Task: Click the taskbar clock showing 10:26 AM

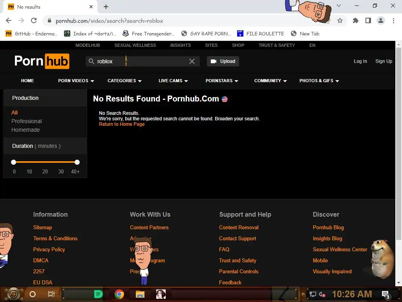Action: [352, 294]
